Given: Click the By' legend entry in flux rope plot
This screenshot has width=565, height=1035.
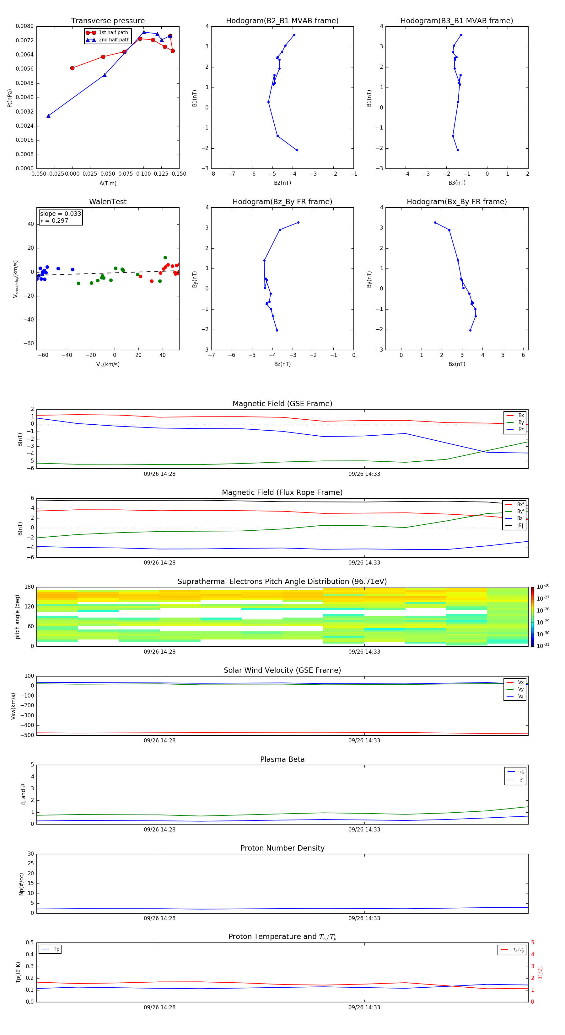Looking at the screenshot, I should click(x=514, y=512).
